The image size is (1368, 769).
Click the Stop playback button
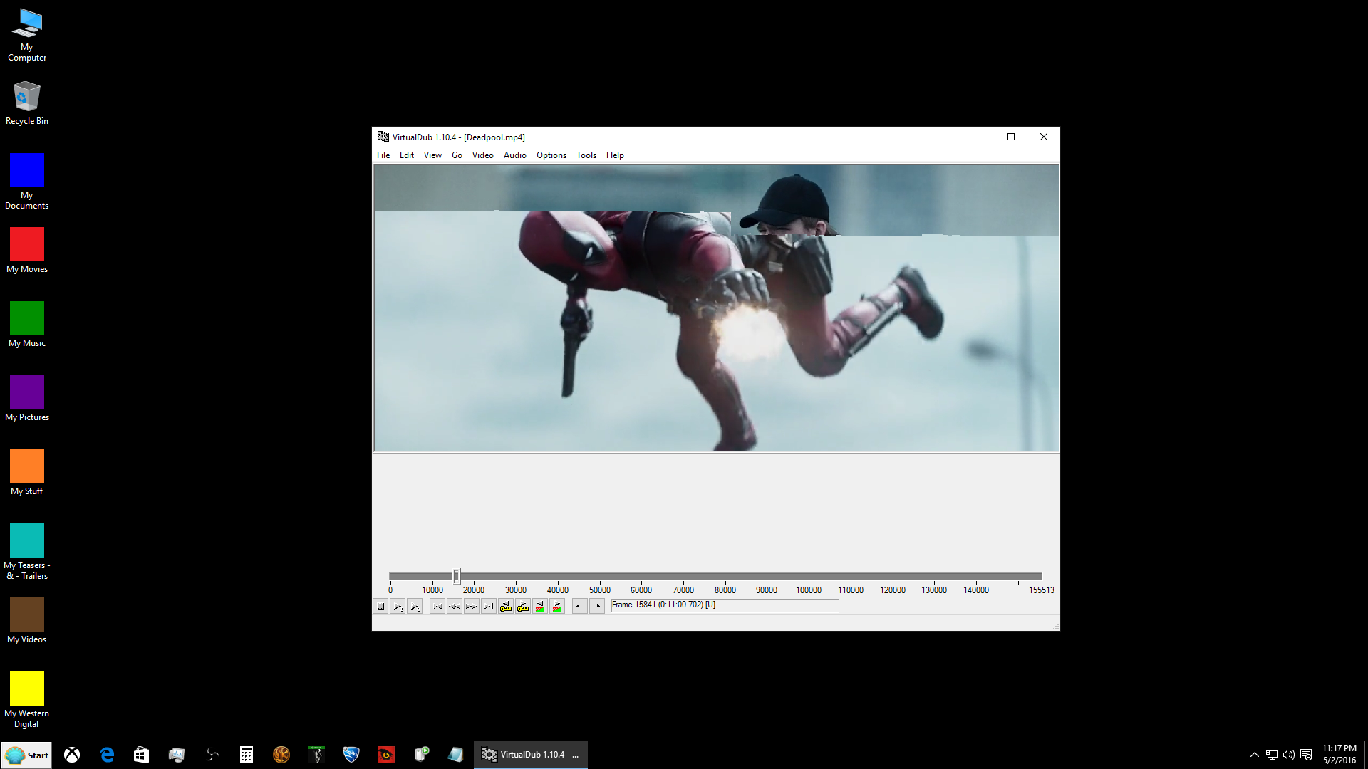point(381,607)
